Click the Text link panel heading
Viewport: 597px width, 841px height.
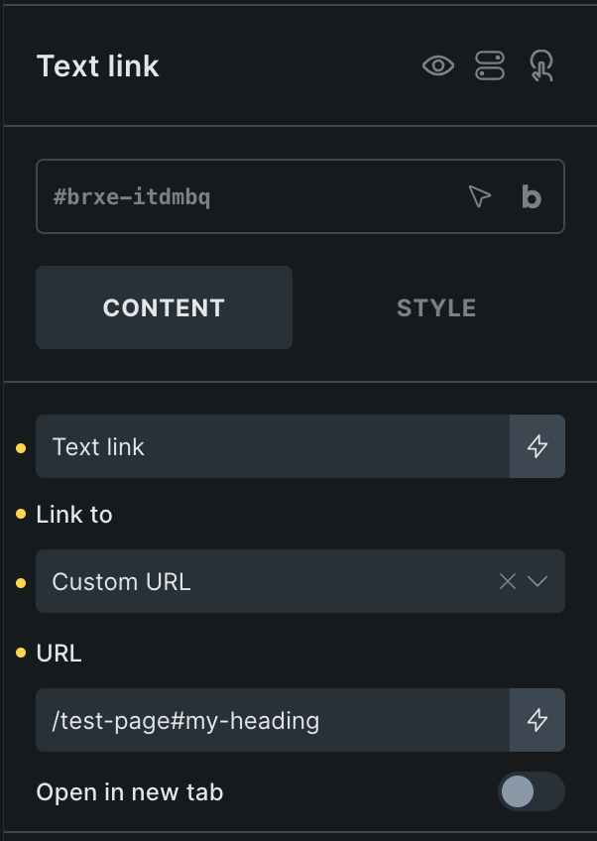tap(98, 66)
